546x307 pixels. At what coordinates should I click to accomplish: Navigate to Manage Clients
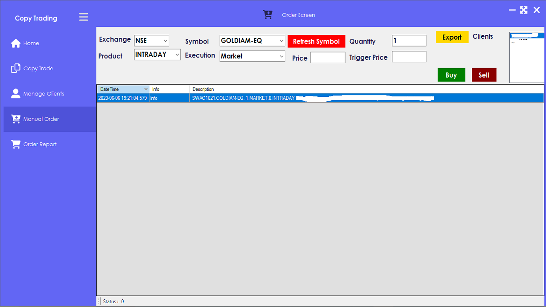click(x=50, y=94)
